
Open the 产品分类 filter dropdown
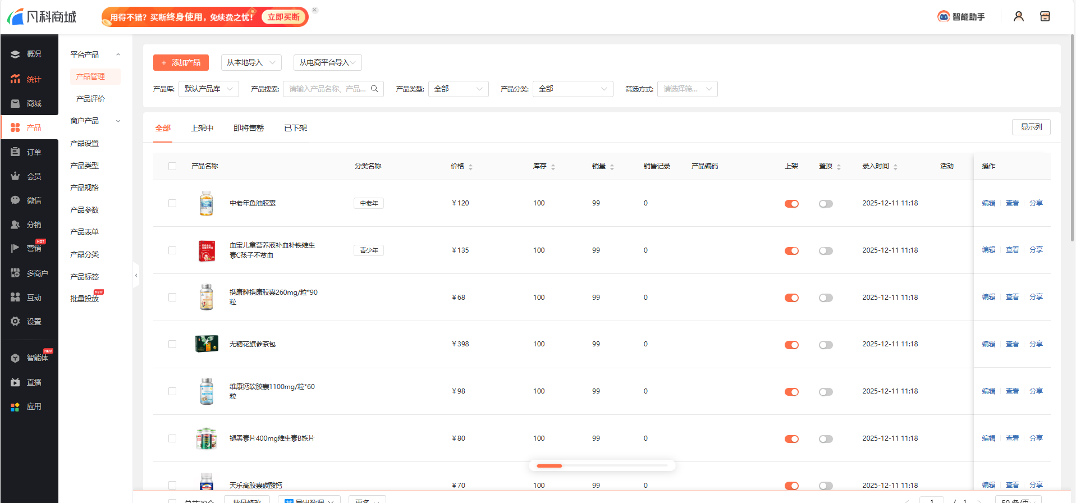coord(572,89)
